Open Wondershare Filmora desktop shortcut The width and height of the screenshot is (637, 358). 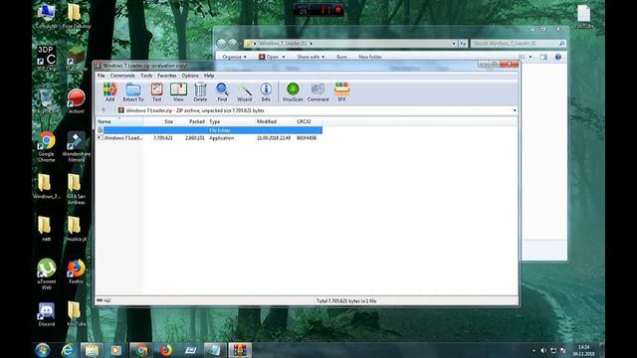pyautogui.click(x=77, y=146)
